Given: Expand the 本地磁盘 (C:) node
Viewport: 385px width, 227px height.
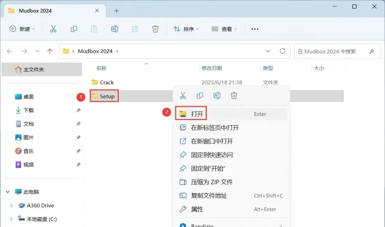Looking at the screenshot, I should click(11, 219).
